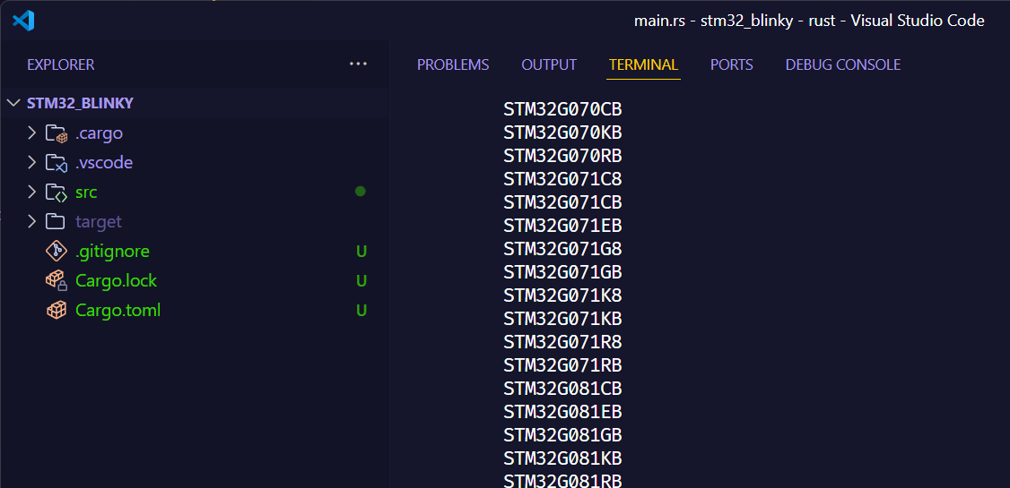Expand the .cargo folder chevron
This screenshot has width=1010, height=488.
tap(32, 133)
